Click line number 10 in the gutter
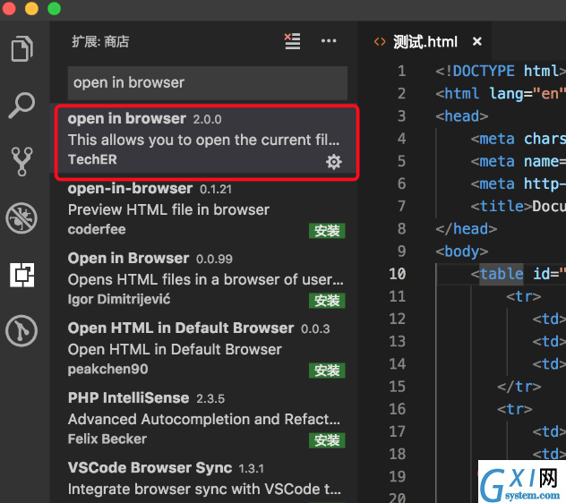Image resolution: width=566 pixels, height=503 pixels. click(398, 274)
